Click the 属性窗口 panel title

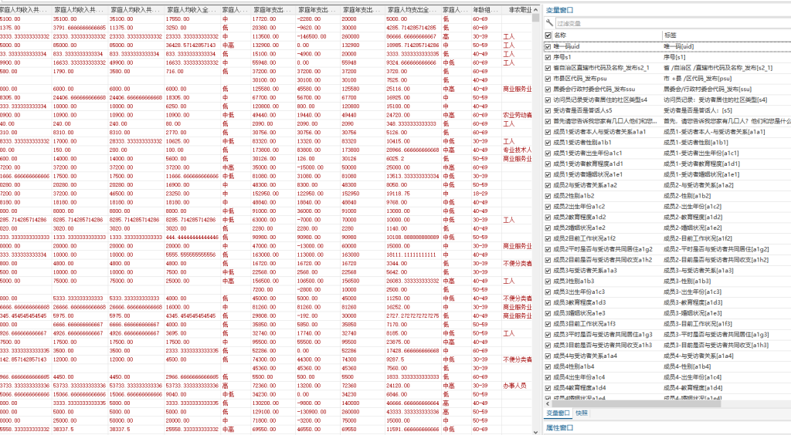tap(559, 427)
